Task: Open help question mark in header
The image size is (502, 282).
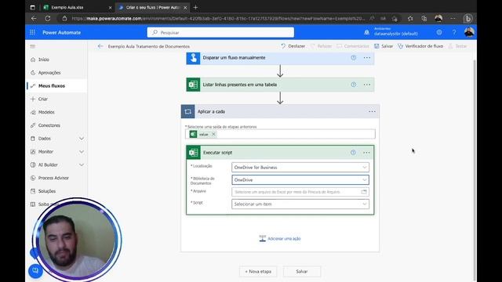Action: point(454,32)
